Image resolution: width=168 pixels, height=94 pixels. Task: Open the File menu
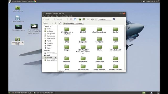(x=44, y=16)
